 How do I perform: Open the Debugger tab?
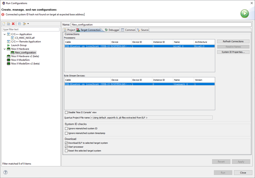[x=112, y=30]
